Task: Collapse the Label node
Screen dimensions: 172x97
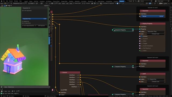Action: pyautogui.click(x=141, y=74)
